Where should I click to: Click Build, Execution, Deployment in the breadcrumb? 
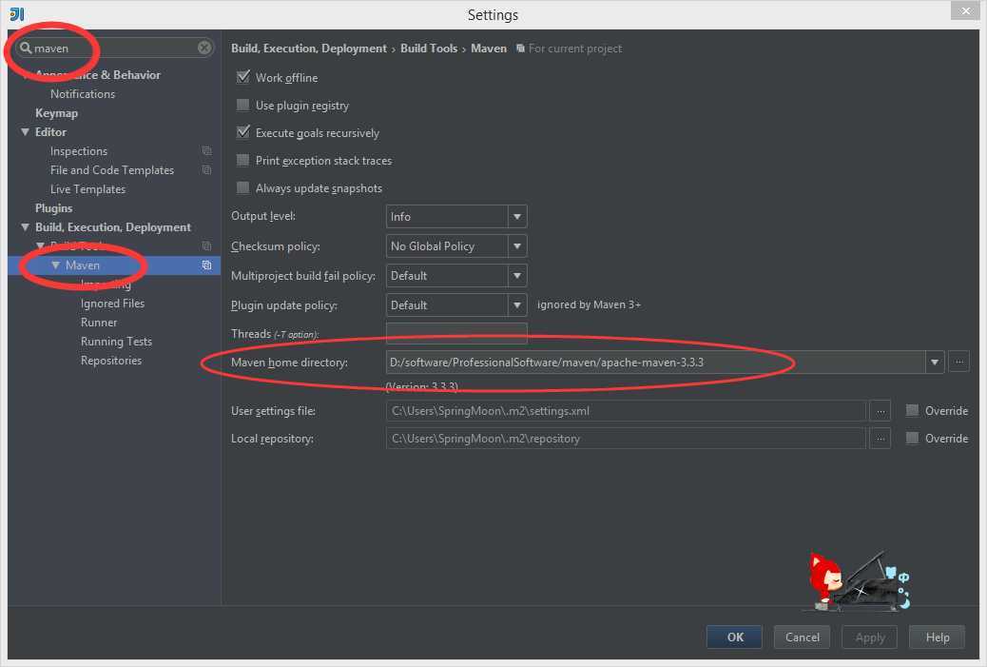coord(308,49)
